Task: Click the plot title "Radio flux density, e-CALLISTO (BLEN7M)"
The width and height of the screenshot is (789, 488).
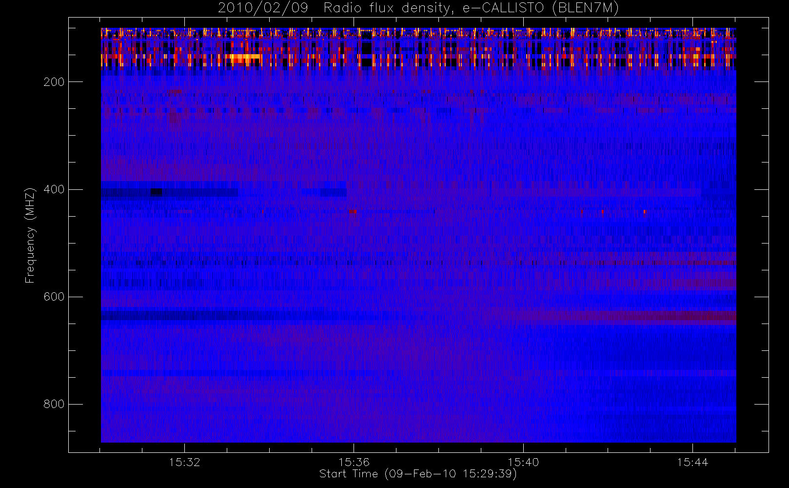Action: click(x=471, y=8)
